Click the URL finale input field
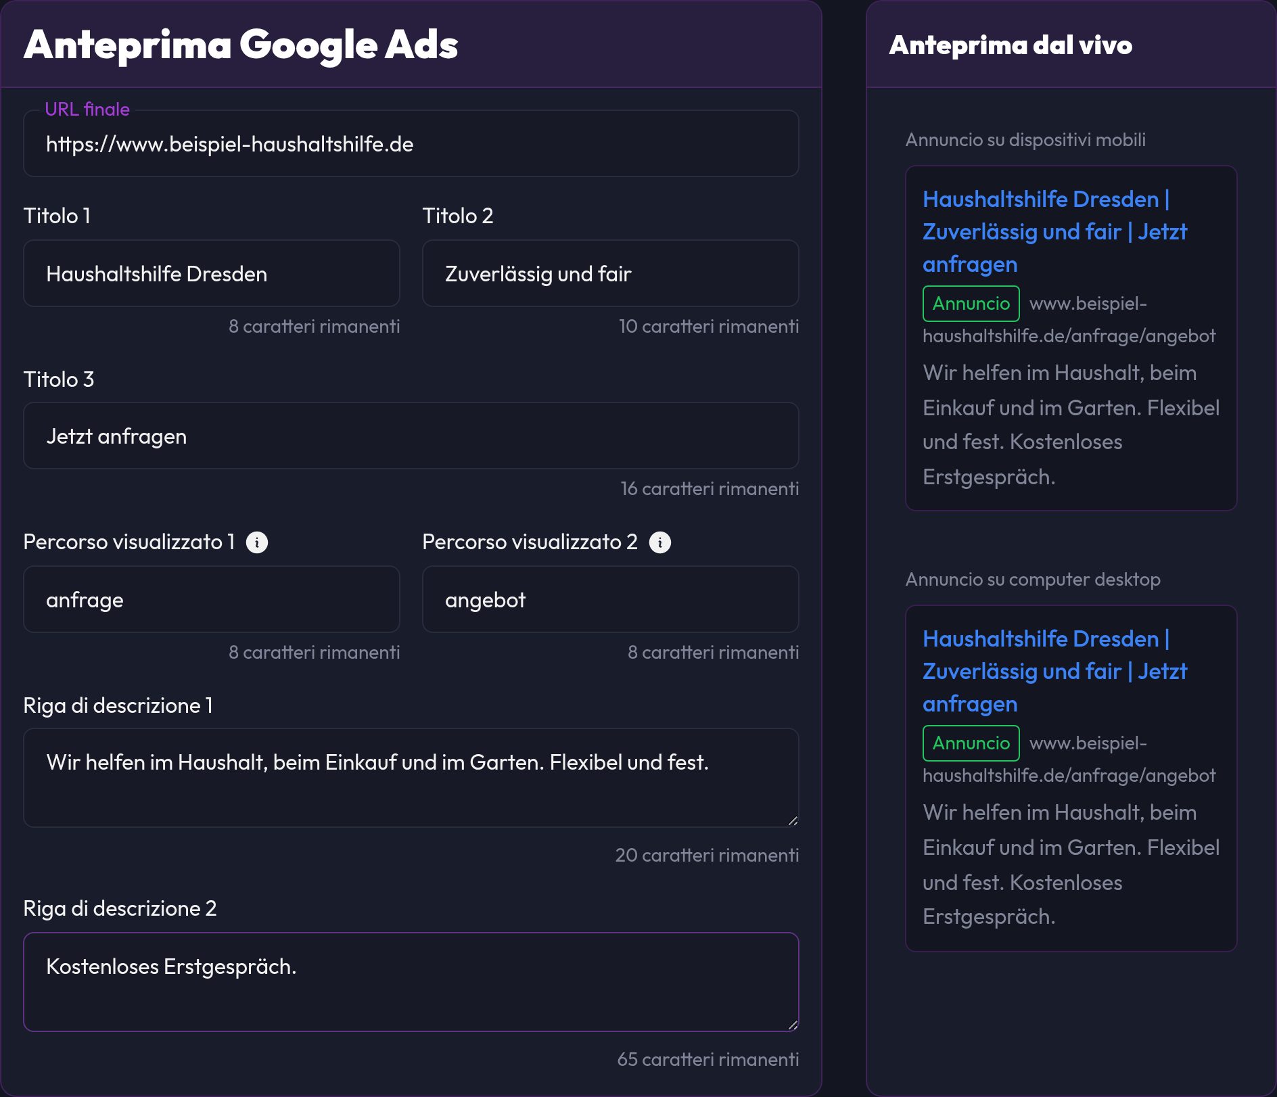 coord(411,144)
